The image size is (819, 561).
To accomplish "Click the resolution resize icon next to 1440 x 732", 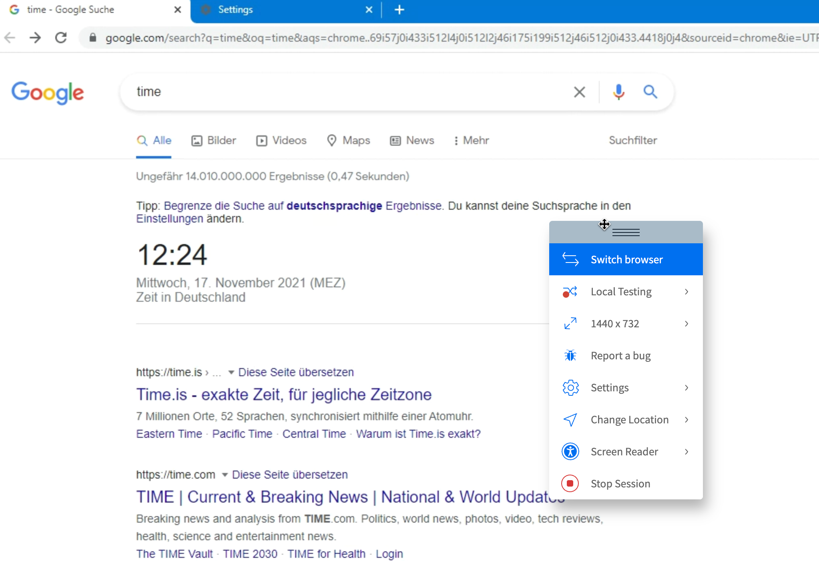I will tap(570, 323).
